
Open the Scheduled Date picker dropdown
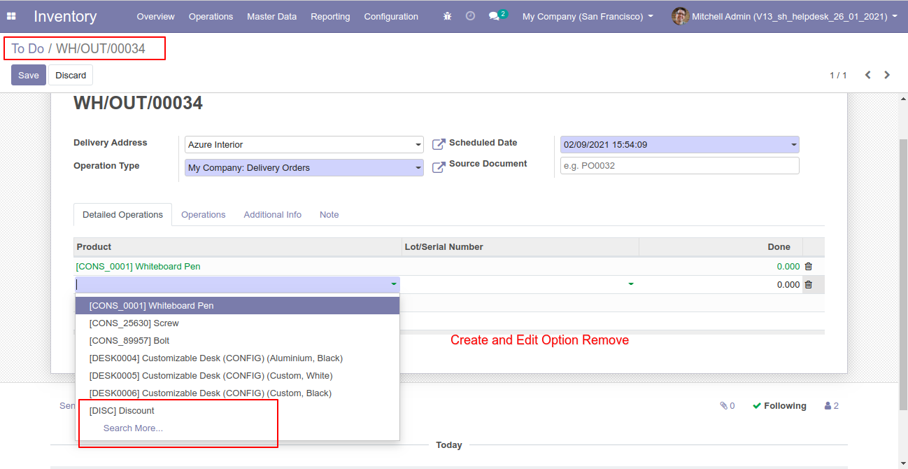click(793, 145)
